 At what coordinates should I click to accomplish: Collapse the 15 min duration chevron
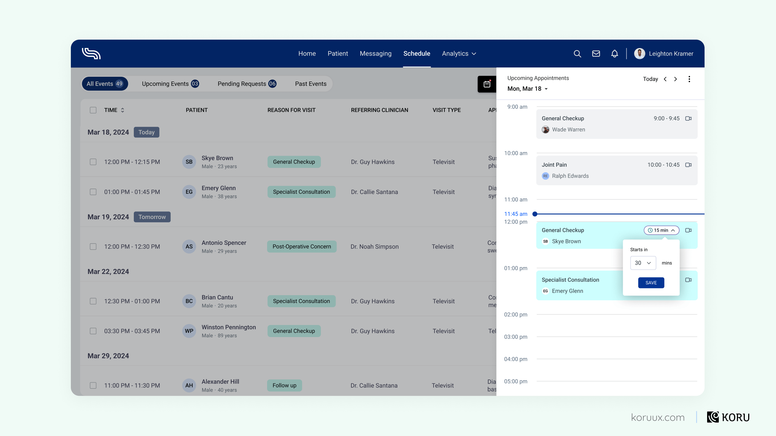673,230
